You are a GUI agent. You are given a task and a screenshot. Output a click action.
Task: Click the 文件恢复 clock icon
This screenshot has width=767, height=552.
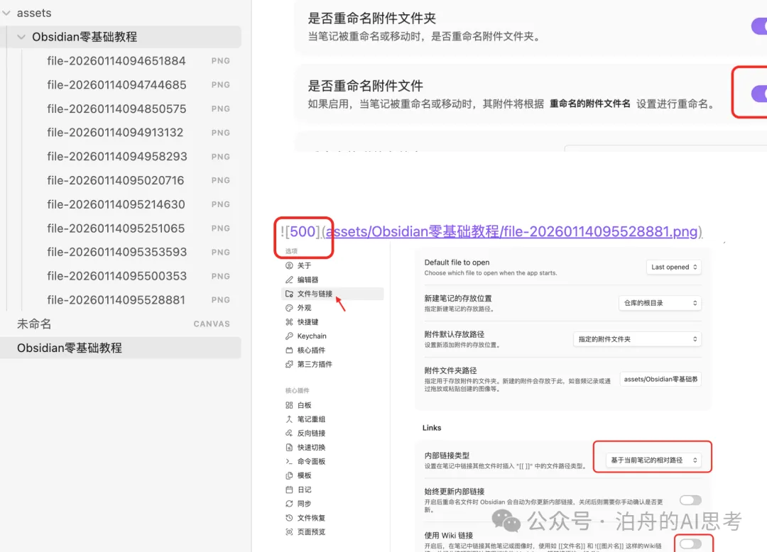pyautogui.click(x=289, y=518)
